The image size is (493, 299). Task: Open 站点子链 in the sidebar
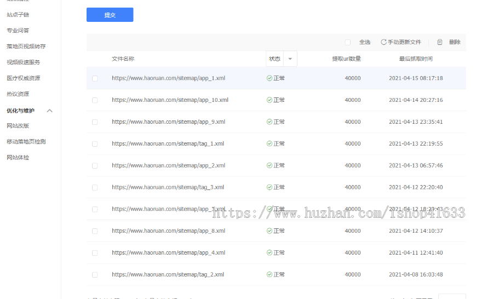click(18, 14)
